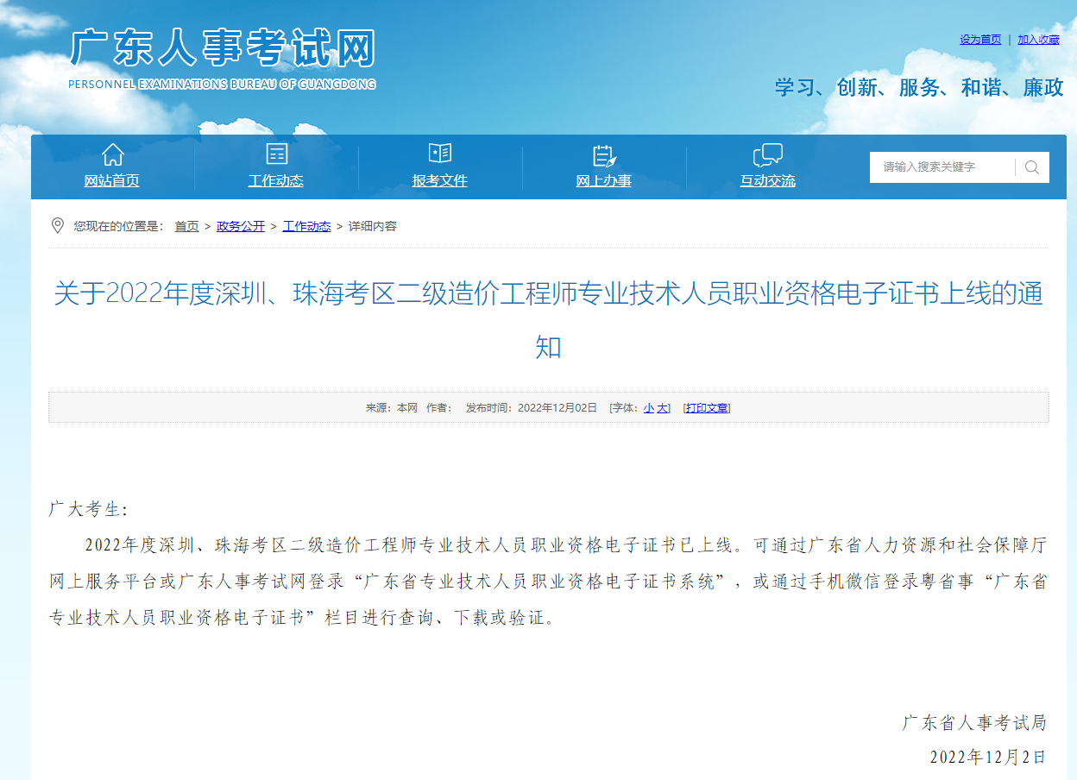The height and width of the screenshot is (780, 1077).
Task: Click the notepad pen icon above 网上办事
Action: point(604,155)
